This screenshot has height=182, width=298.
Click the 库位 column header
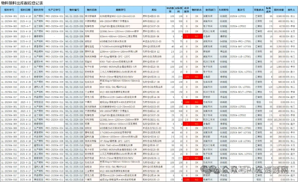[154, 10]
